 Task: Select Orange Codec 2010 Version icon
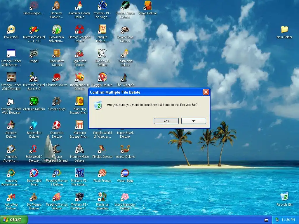point(11,82)
